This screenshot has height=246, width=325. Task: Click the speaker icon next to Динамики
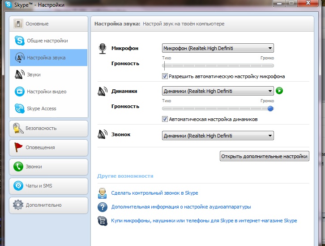103,91
